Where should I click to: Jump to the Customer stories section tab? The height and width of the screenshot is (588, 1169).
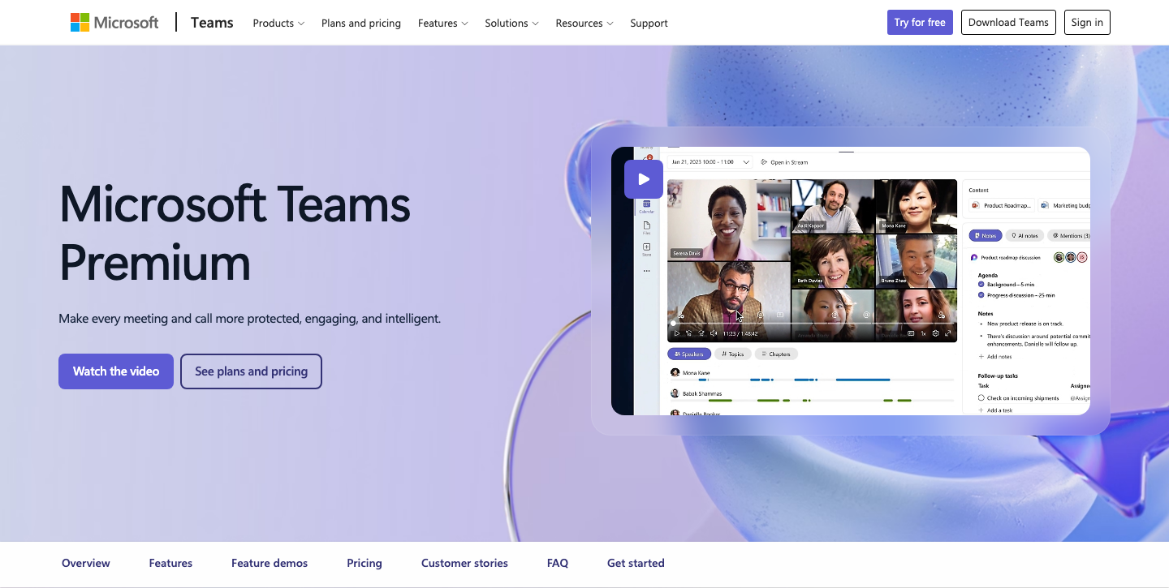click(x=464, y=563)
